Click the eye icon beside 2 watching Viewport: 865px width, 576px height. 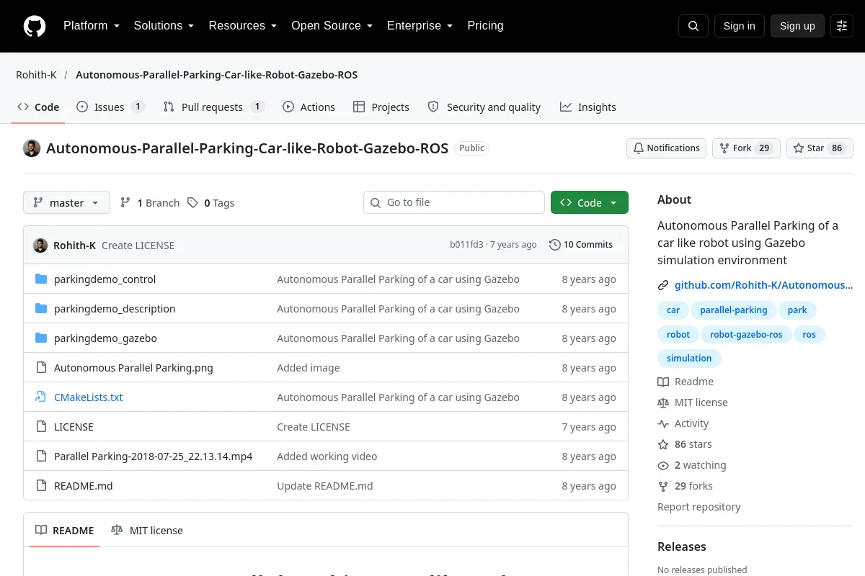click(x=663, y=465)
